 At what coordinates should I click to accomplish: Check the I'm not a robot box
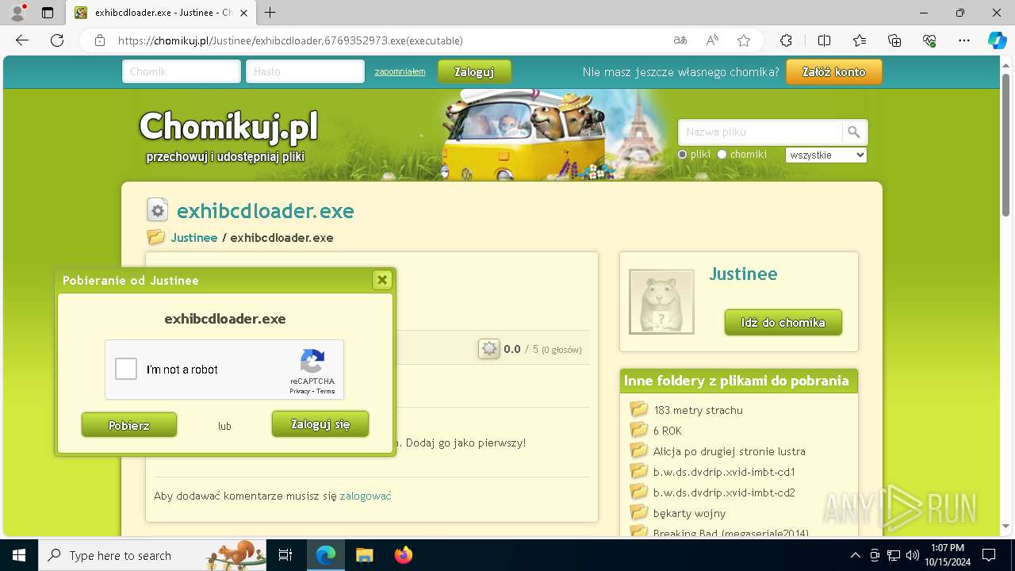[x=126, y=370]
